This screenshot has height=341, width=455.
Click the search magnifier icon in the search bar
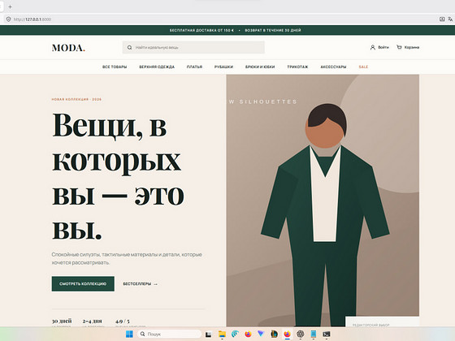click(x=129, y=48)
